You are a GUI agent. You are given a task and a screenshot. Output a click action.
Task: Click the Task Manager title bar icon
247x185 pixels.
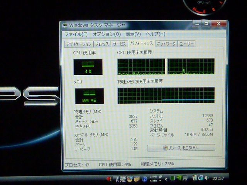pos(65,25)
